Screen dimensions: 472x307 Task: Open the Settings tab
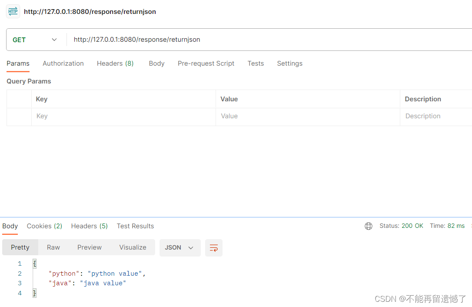[289, 63]
